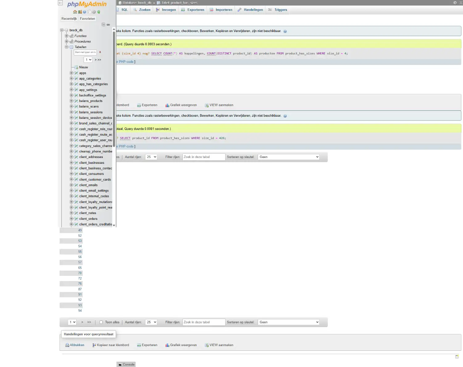Click the log out door icon
This screenshot has width=463, height=367.
click(80, 12)
